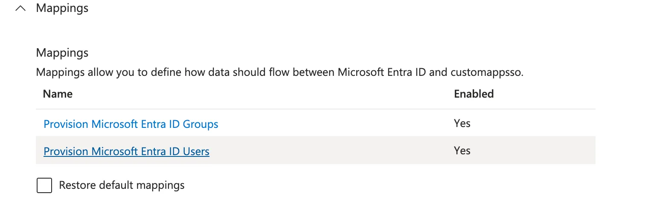The height and width of the screenshot is (208, 651).
Task: Select the Yes value in the Users row
Action: [462, 151]
